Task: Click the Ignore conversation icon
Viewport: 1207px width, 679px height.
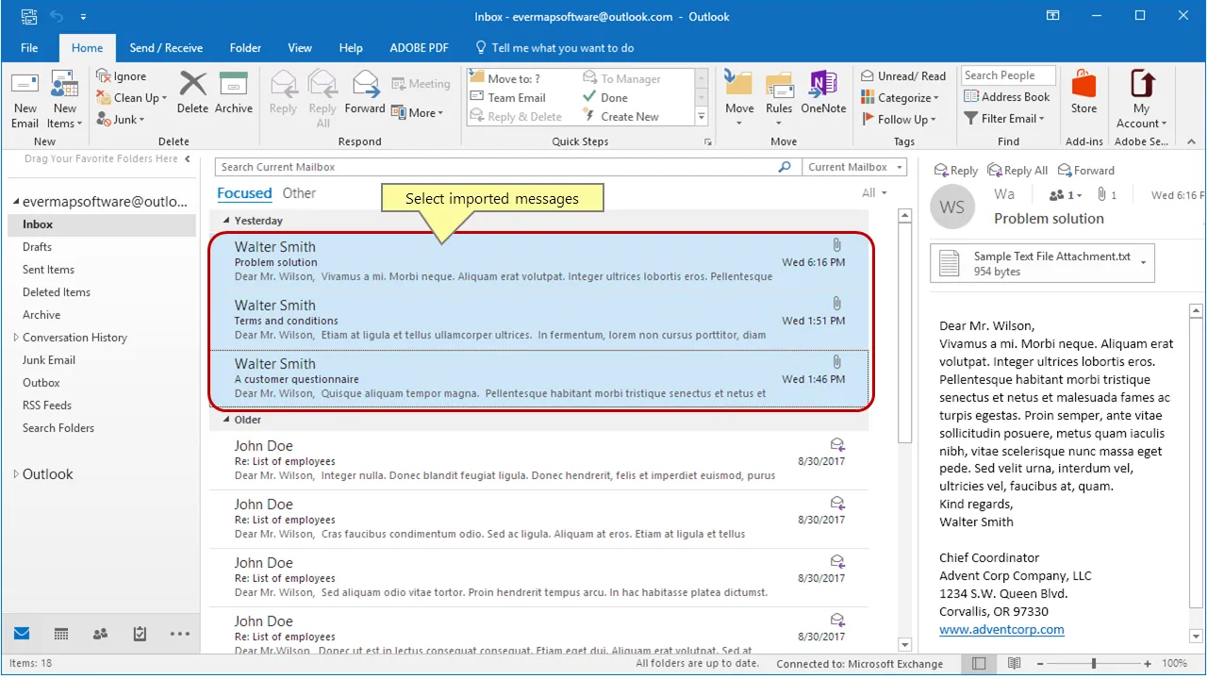Action: click(103, 76)
